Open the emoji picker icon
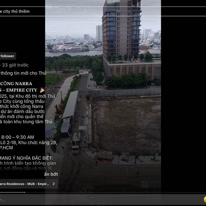The width and height of the screenshot is (206, 206). point(205,199)
